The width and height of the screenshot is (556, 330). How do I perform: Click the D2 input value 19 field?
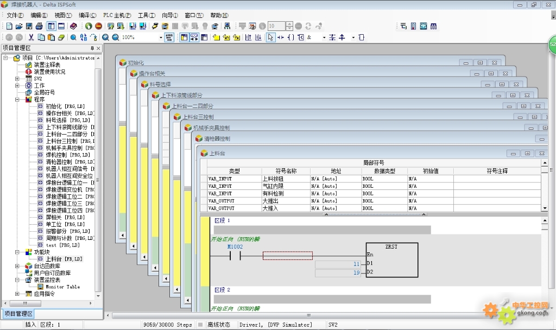pos(338,273)
